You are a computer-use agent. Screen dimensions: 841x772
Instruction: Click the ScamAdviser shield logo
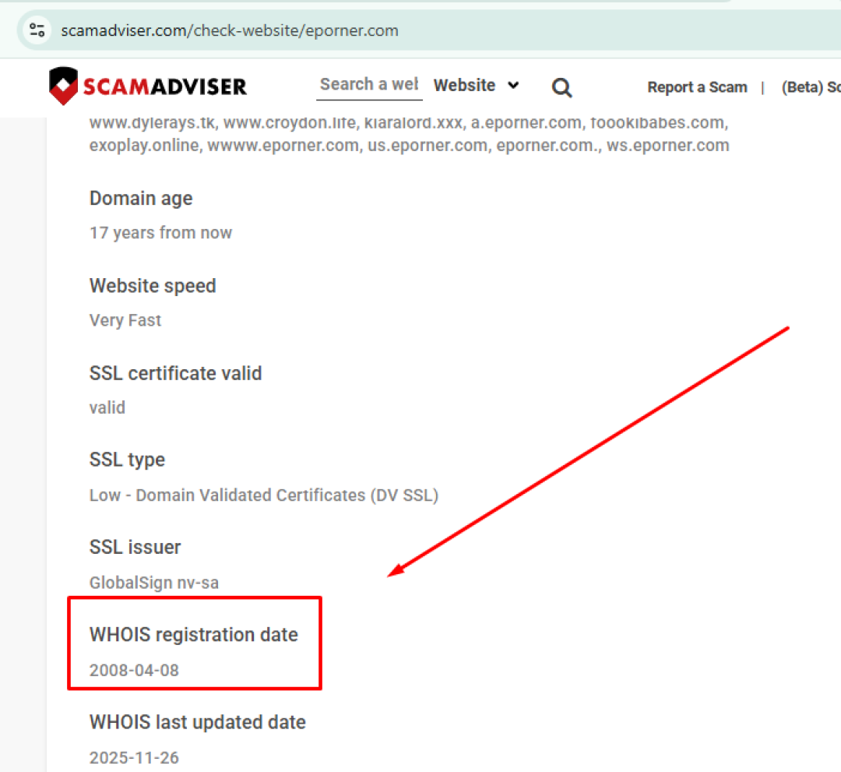click(63, 86)
